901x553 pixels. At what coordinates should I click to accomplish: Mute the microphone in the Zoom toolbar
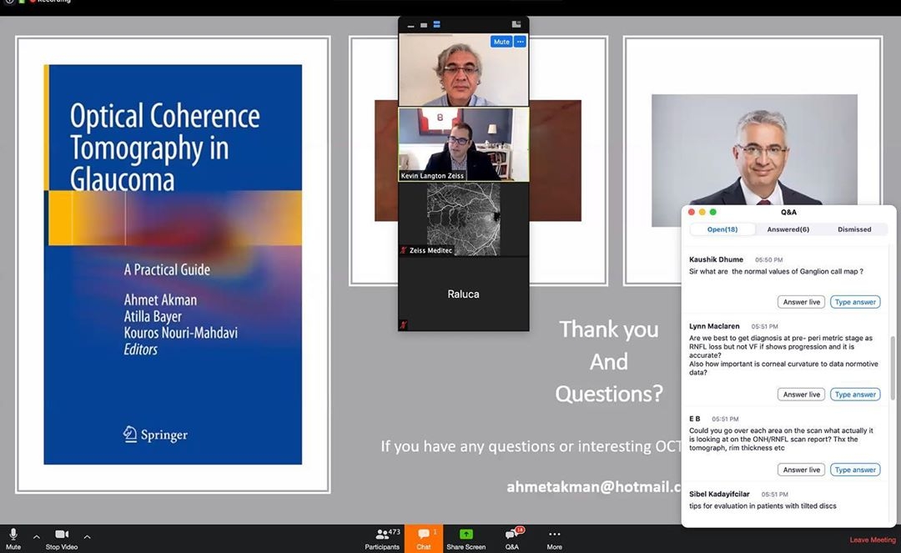(13, 539)
